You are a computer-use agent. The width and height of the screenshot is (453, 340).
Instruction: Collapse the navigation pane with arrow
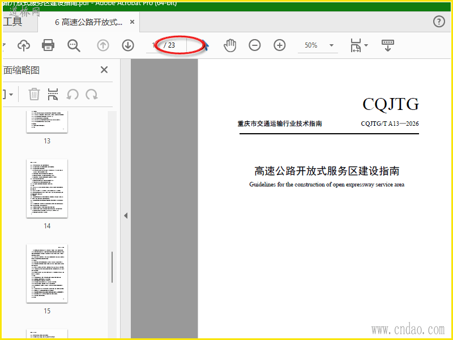tap(126, 216)
